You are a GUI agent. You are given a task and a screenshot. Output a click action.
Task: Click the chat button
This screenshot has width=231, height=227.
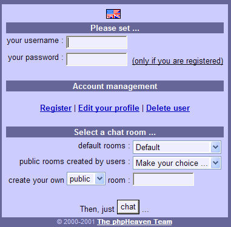(x=128, y=207)
